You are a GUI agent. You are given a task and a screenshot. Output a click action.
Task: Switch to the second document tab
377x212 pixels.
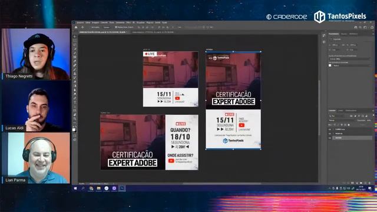tap(153, 32)
